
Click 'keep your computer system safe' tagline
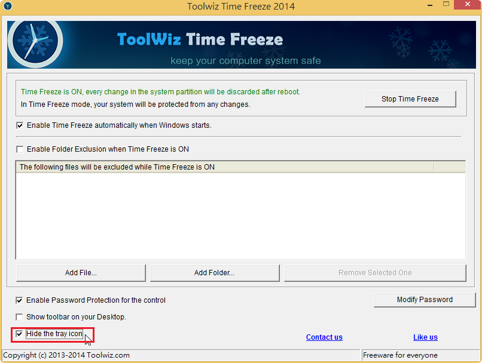point(246,60)
